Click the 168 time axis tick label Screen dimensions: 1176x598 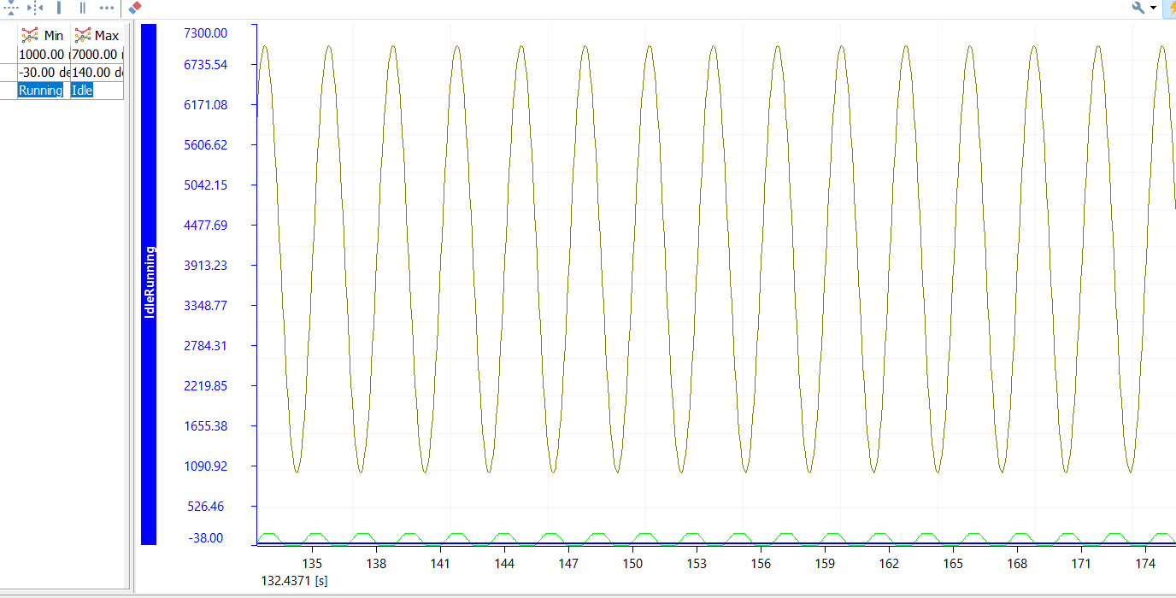click(1017, 564)
